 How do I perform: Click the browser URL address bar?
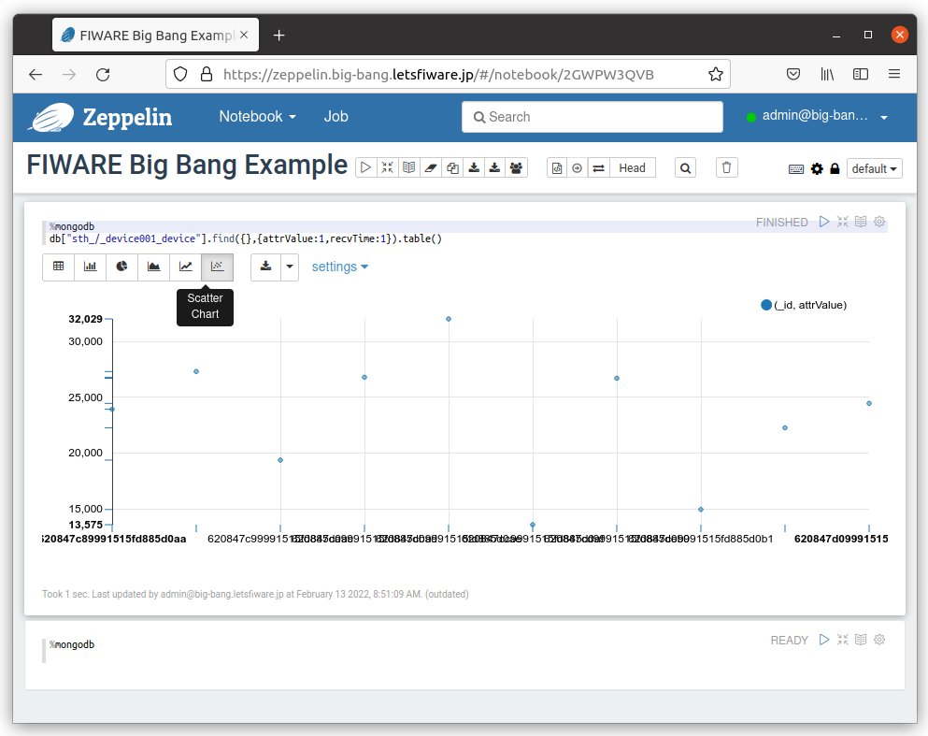pyautogui.click(x=448, y=74)
